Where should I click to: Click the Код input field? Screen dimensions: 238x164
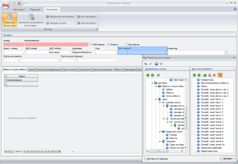pos(106,52)
